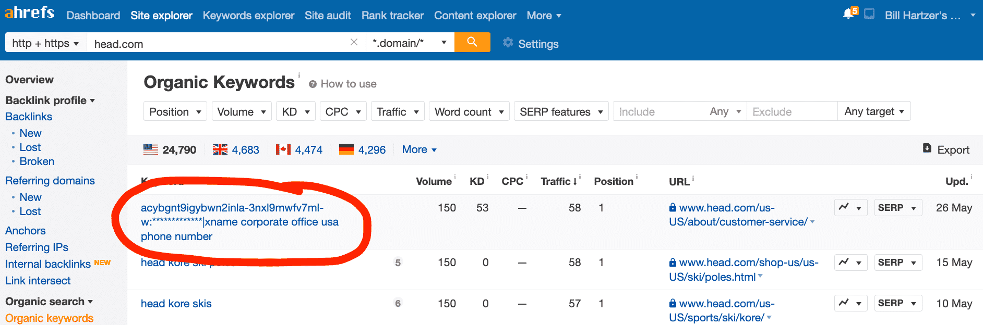Select Site explorer in top navigation

coord(161,15)
